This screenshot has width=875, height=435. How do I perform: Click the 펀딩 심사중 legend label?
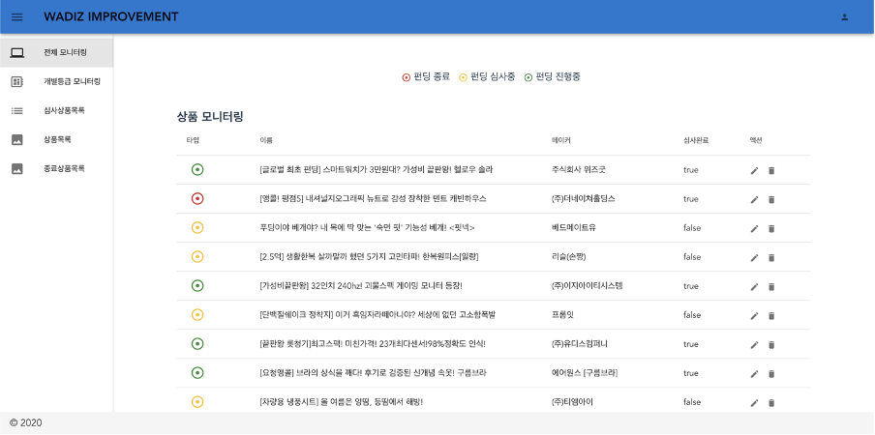coord(493,77)
